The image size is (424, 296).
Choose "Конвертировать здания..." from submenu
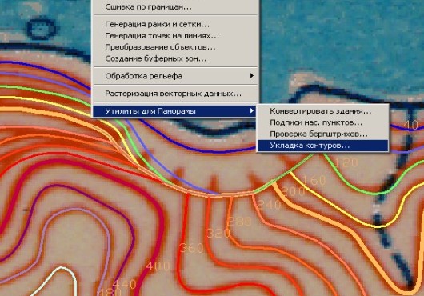(322, 111)
